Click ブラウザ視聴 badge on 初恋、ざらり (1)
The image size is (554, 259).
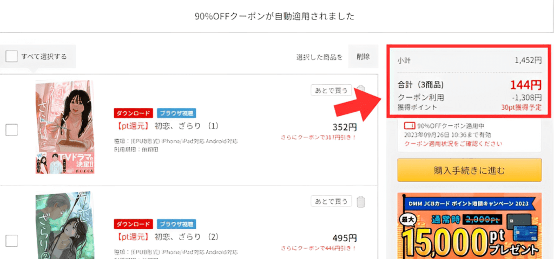click(x=176, y=113)
